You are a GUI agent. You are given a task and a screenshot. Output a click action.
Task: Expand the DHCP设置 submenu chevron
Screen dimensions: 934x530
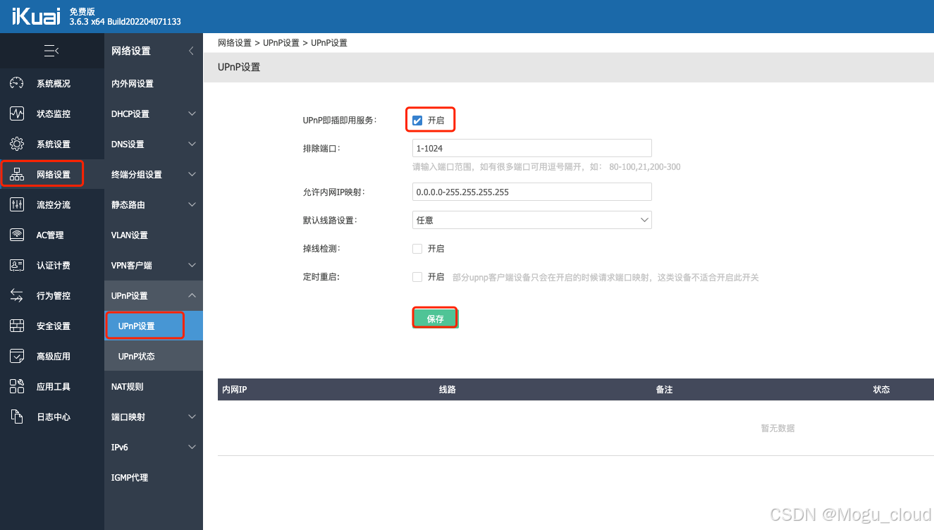click(192, 113)
